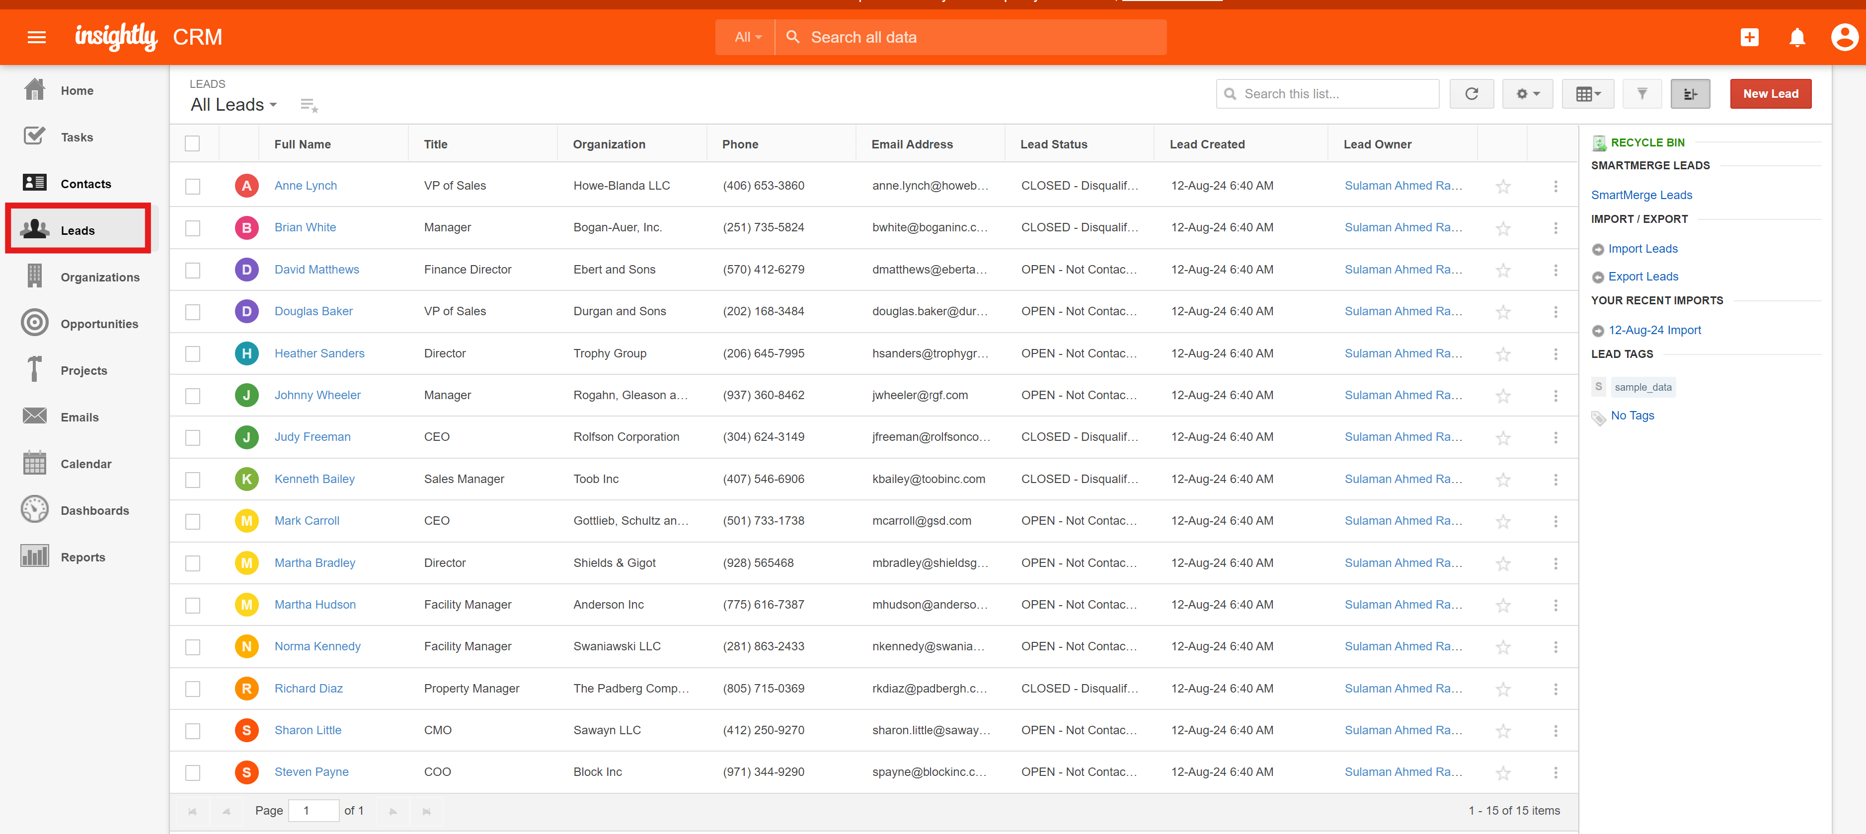This screenshot has width=1866, height=834.
Task: Open row actions for Brian White
Action: pyautogui.click(x=1555, y=228)
